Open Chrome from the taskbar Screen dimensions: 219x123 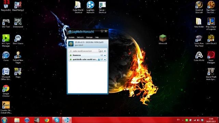click(x=47, y=120)
